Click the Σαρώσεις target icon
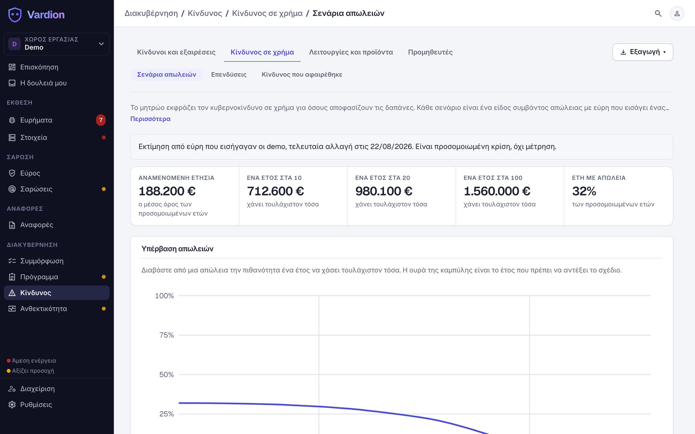The image size is (695, 434). click(12, 189)
